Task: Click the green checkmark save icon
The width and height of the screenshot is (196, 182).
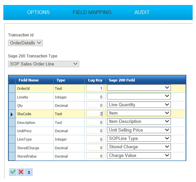Action: click(13, 172)
